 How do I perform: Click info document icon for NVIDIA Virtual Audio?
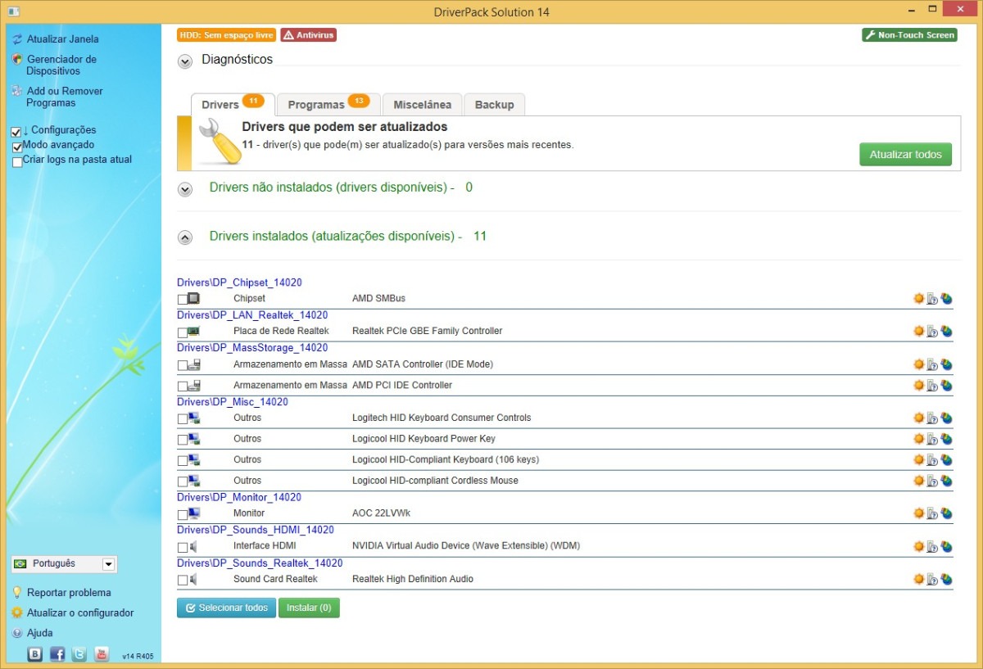click(x=932, y=547)
